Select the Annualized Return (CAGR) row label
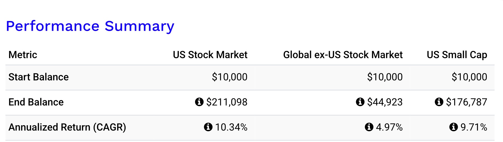 click(x=67, y=127)
